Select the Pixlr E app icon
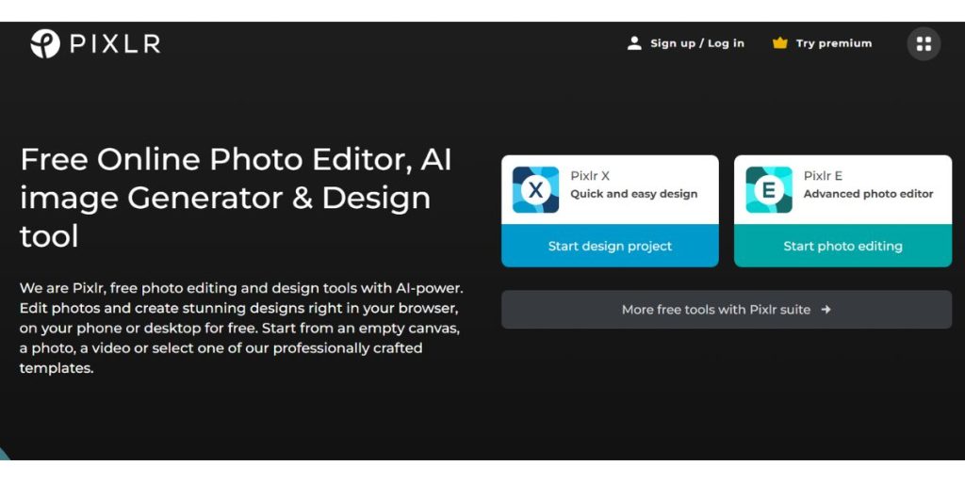The height and width of the screenshot is (482, 965). click(x=769, y=190)
